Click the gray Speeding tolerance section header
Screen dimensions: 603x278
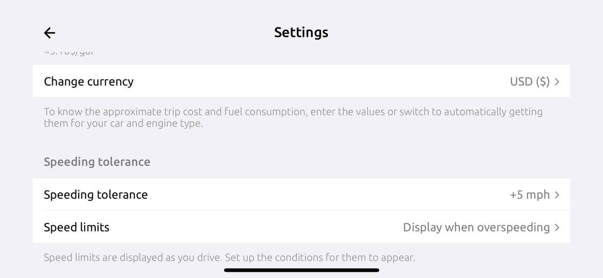[x=97, y=162]
